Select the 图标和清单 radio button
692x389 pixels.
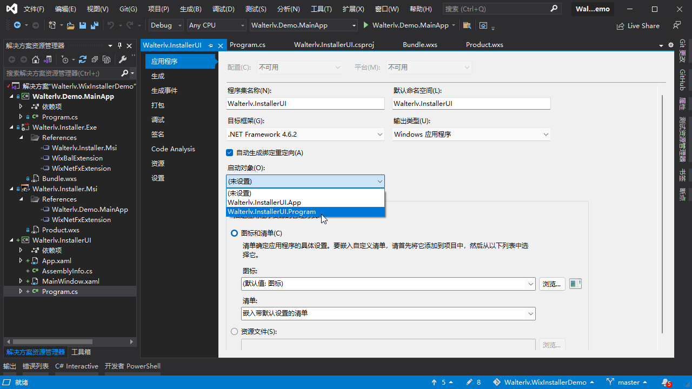pyautogui.click(x=234, y=233)
